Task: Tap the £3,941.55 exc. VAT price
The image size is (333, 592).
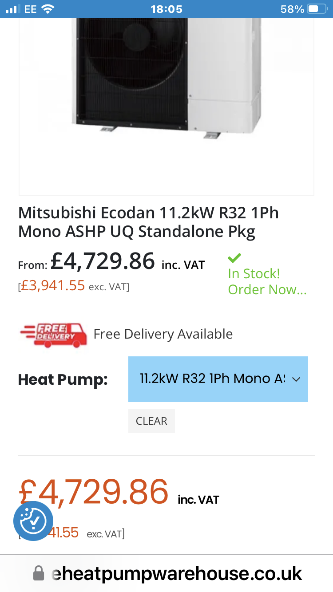Action: tap(74, 286)
